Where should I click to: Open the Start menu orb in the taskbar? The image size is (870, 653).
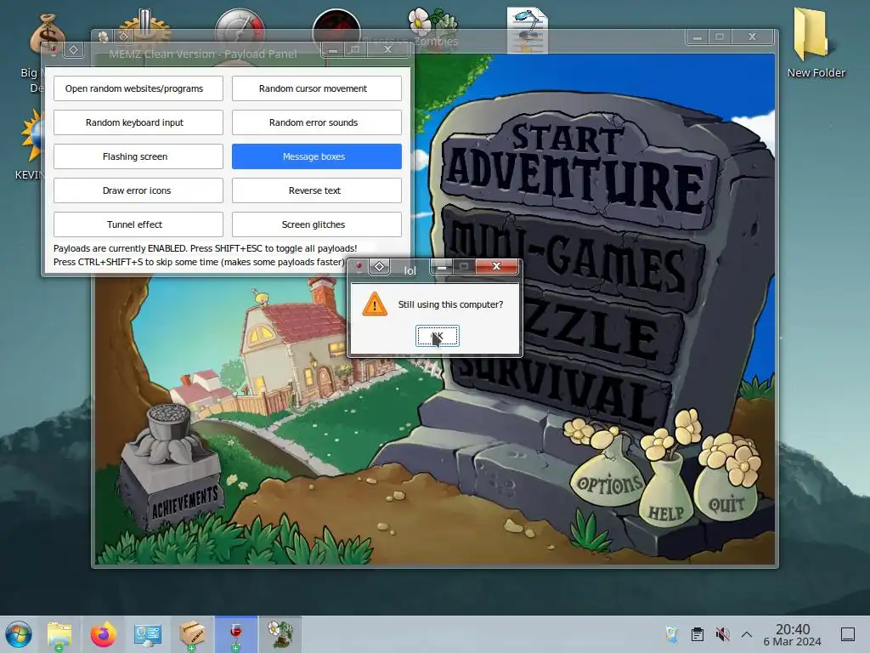click(x=19, y=634)
